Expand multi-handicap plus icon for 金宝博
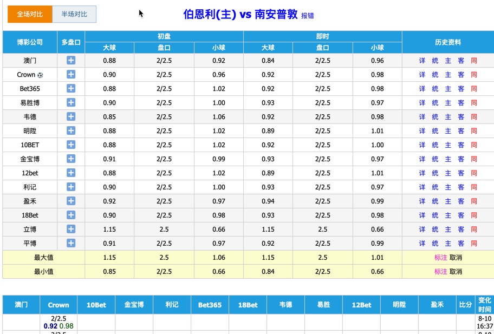The image size is (494, 334). (71, 159)
